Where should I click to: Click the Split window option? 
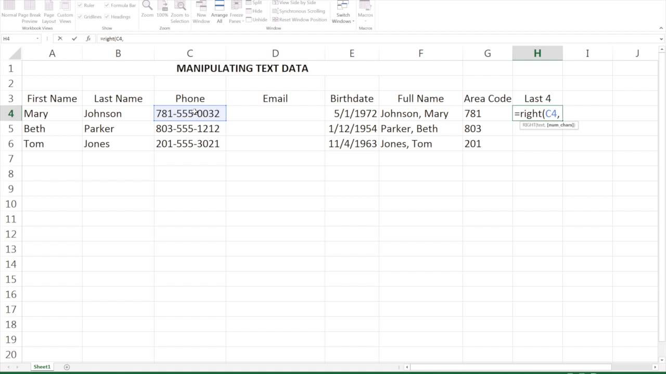pos(253,3)
